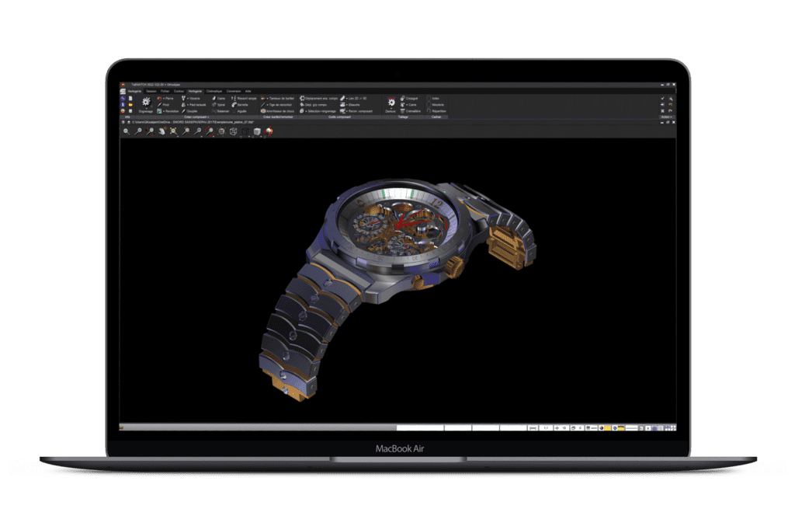Viewport: 795px width, 530px height.
Task: Toggle shaded solid cube display mode
Action: (x=257, y=131)
